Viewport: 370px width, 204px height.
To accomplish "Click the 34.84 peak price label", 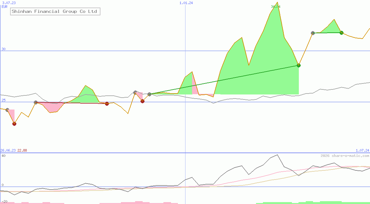I will [276, 7].
